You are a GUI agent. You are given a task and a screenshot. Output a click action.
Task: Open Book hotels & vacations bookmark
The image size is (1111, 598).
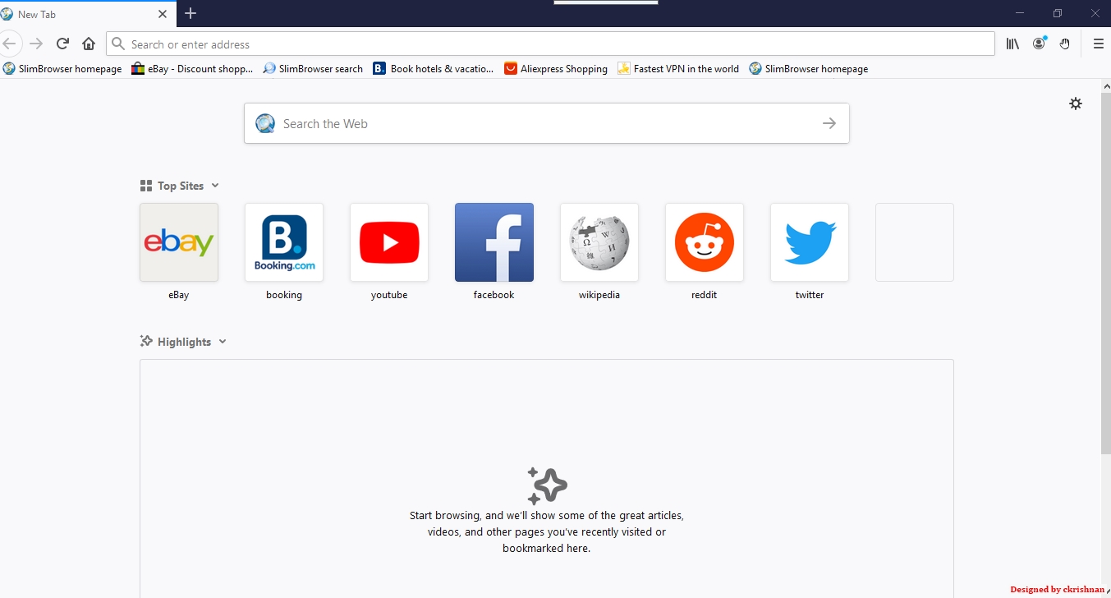coord(434,69)
